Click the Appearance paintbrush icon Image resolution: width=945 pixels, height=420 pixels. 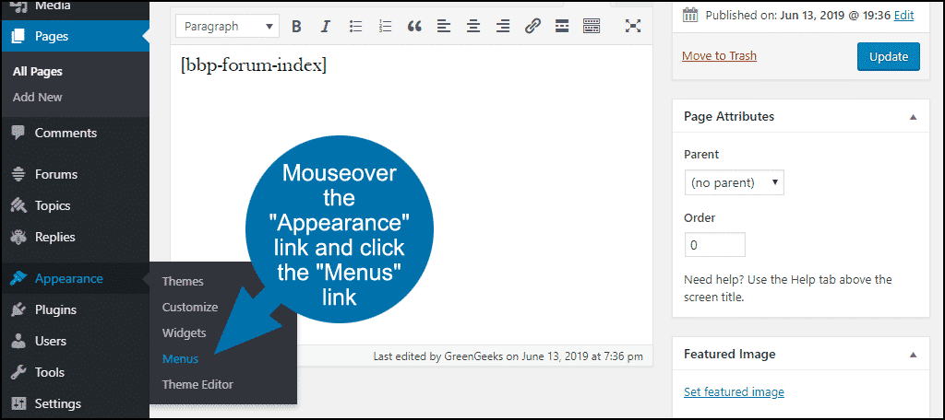coord(18,278)
